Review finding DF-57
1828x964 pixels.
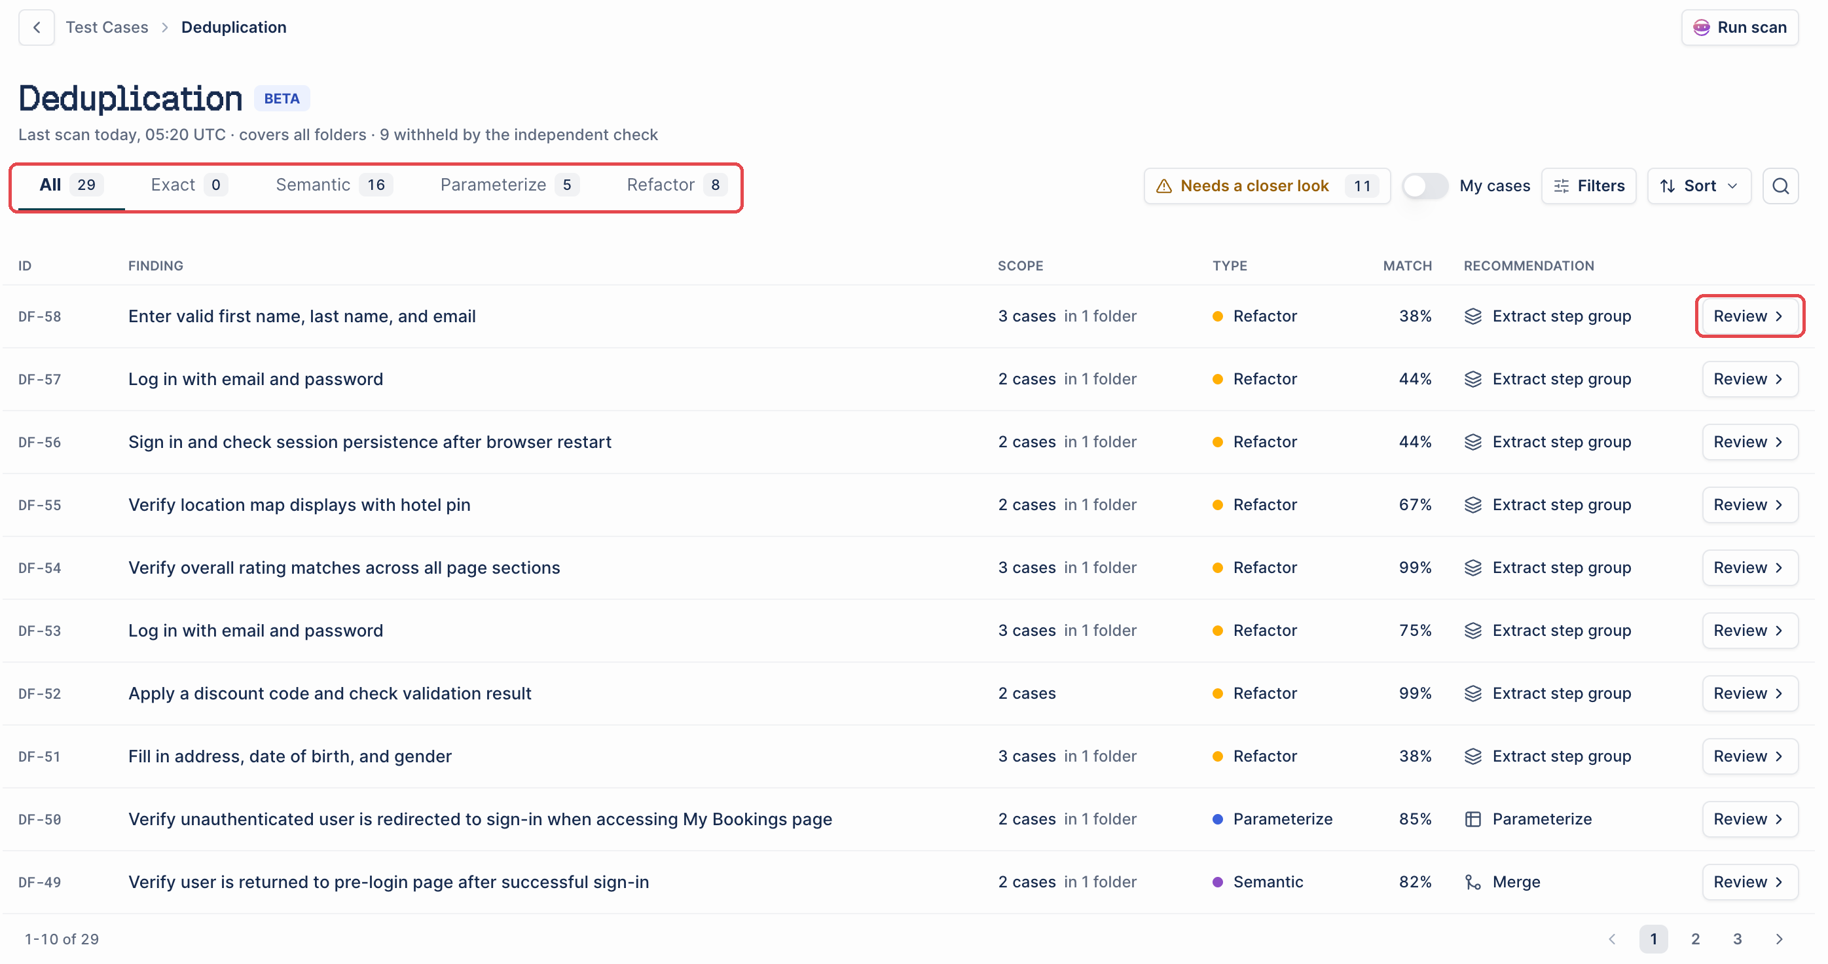[1749, 379]
